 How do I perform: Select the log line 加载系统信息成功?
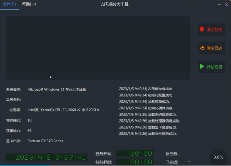(148, 115)
